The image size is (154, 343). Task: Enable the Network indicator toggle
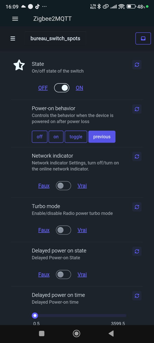pyautogui.click(x=63, y=186)
